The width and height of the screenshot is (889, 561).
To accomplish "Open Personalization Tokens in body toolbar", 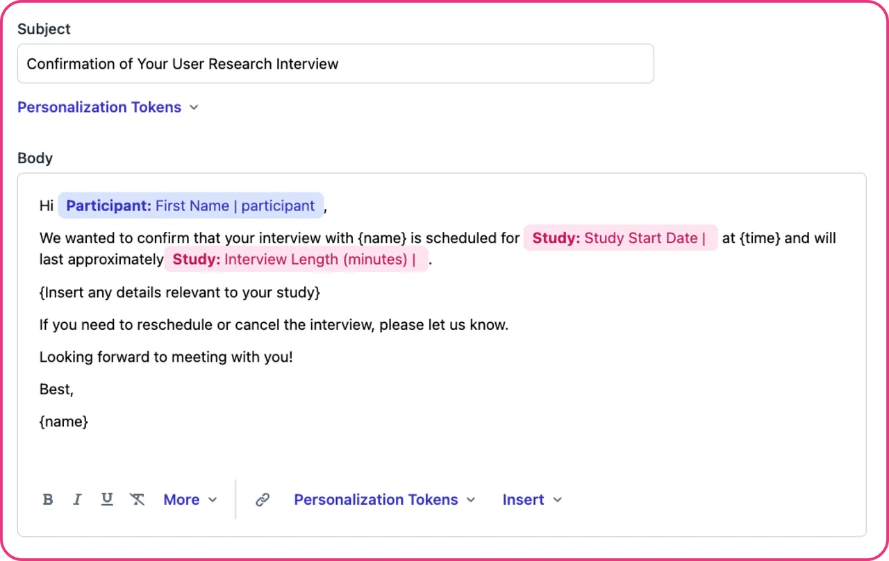I will point(385,500).
